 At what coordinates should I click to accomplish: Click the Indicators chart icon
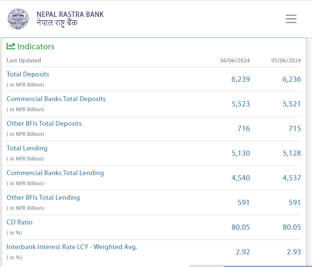pos(11,46)
